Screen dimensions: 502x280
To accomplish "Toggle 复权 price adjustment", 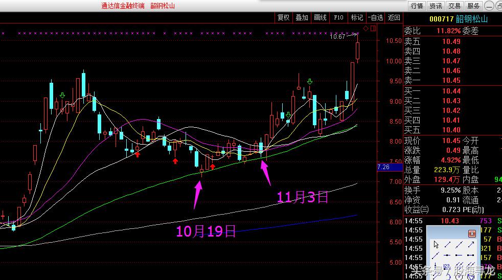I will 283,17.
